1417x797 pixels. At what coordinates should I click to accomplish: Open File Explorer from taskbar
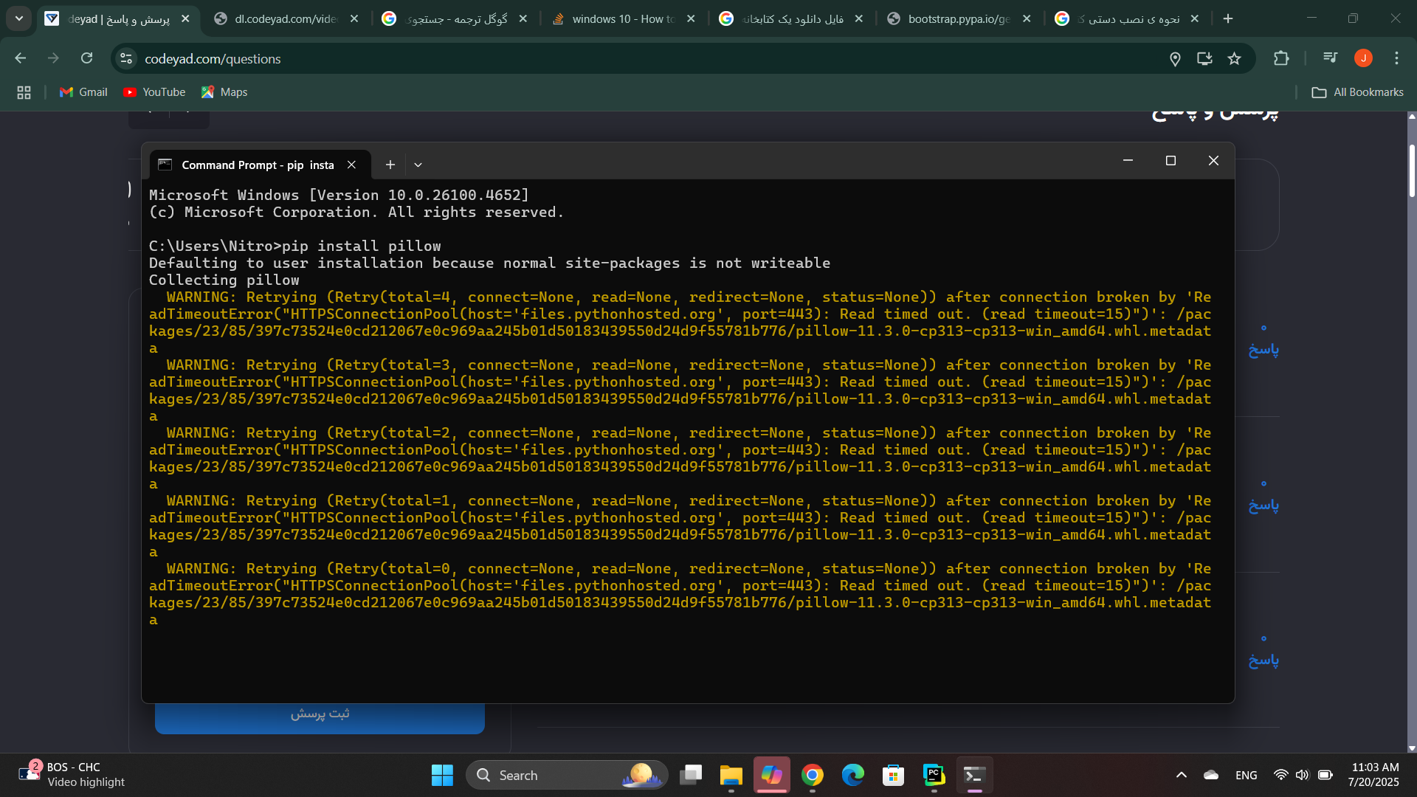click(731, 775)
